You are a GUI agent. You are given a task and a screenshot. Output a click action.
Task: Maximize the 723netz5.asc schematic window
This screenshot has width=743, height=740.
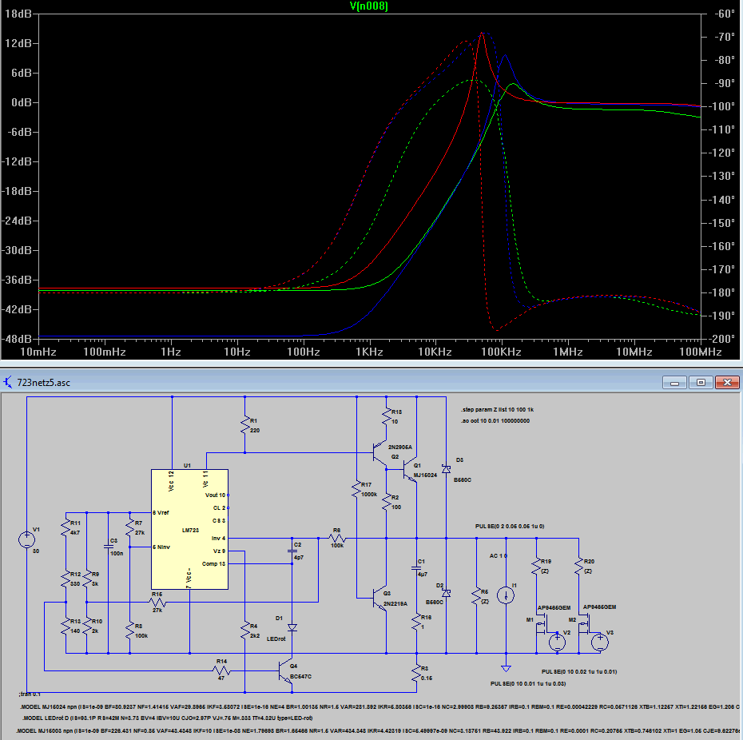pos(701,382)
